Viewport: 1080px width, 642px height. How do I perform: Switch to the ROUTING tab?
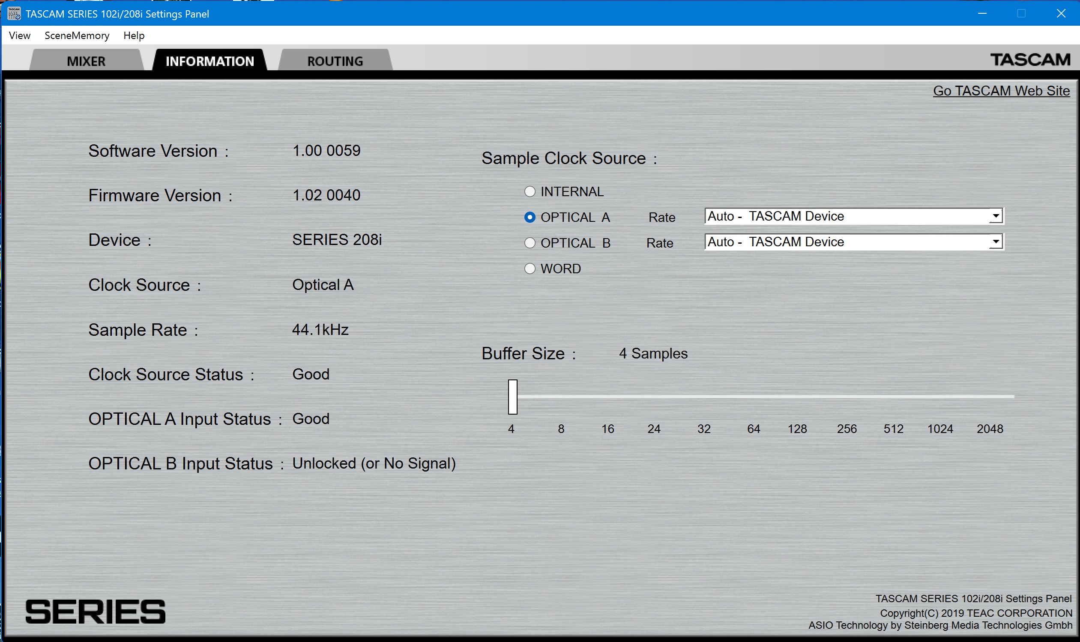point(335,61)
